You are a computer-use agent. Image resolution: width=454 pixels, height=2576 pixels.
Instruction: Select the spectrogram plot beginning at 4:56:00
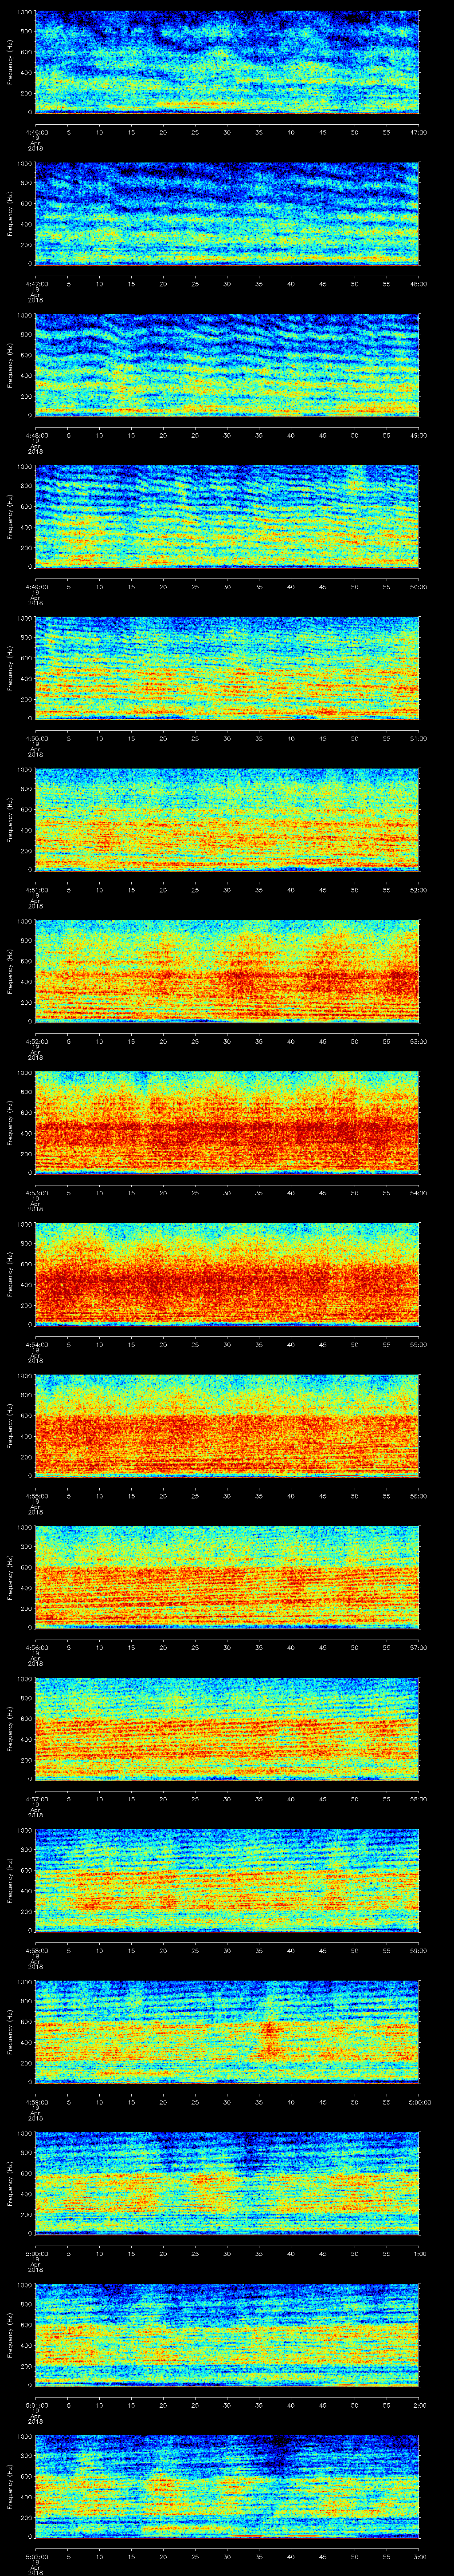(227, 1577)
